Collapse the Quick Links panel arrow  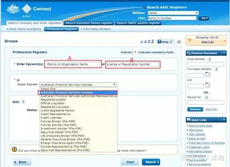(224, 120)
